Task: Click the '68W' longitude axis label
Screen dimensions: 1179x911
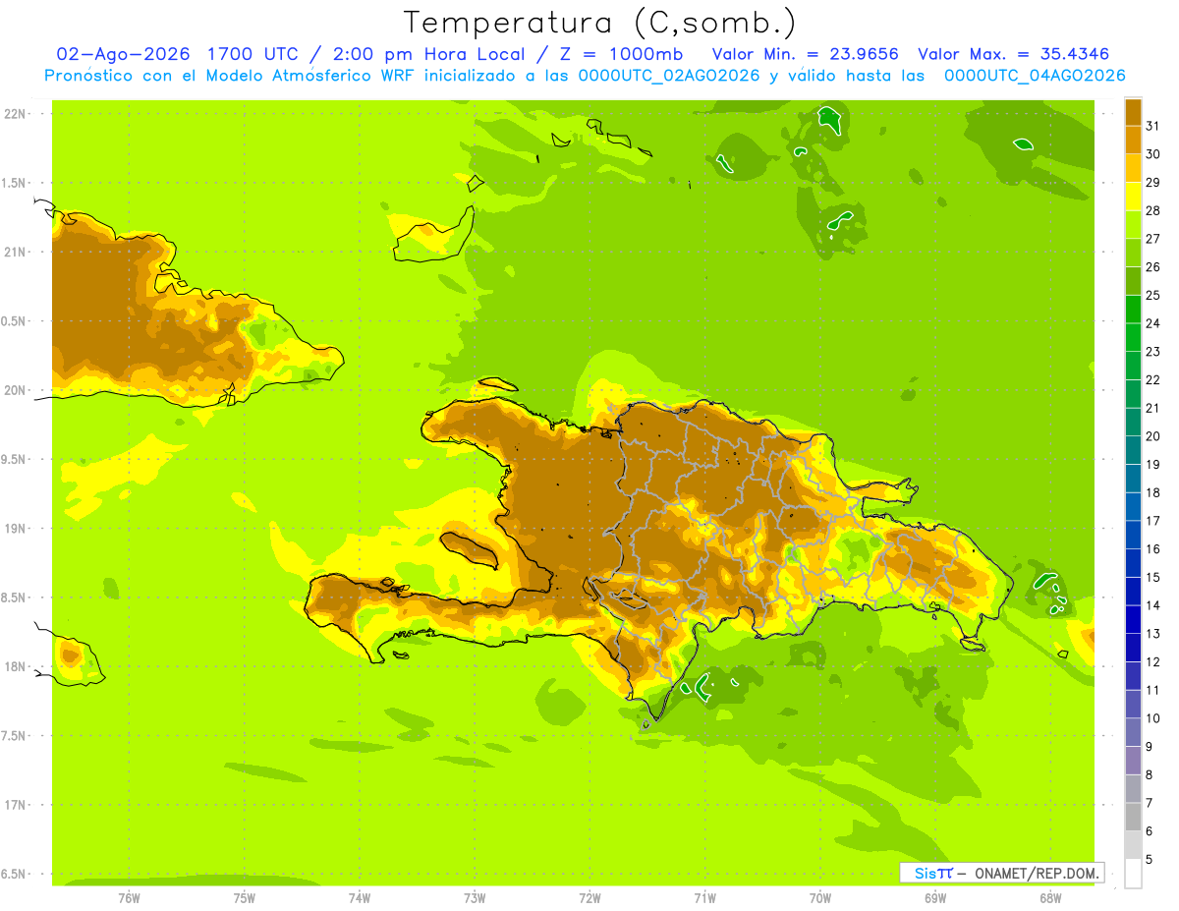Action: tap(1050, 897)
